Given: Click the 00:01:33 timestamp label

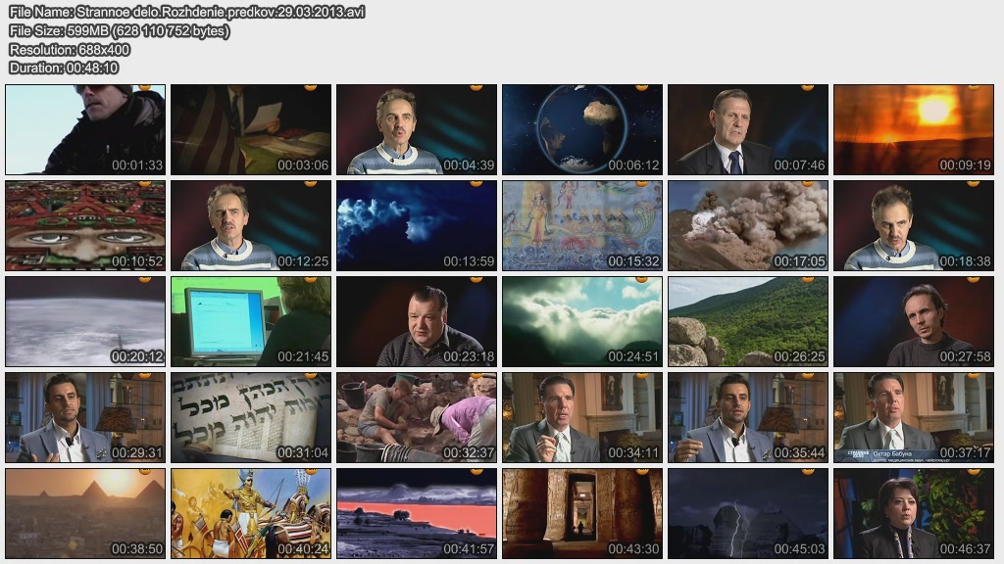Looking at the screenshot, I should pos(137,165).
